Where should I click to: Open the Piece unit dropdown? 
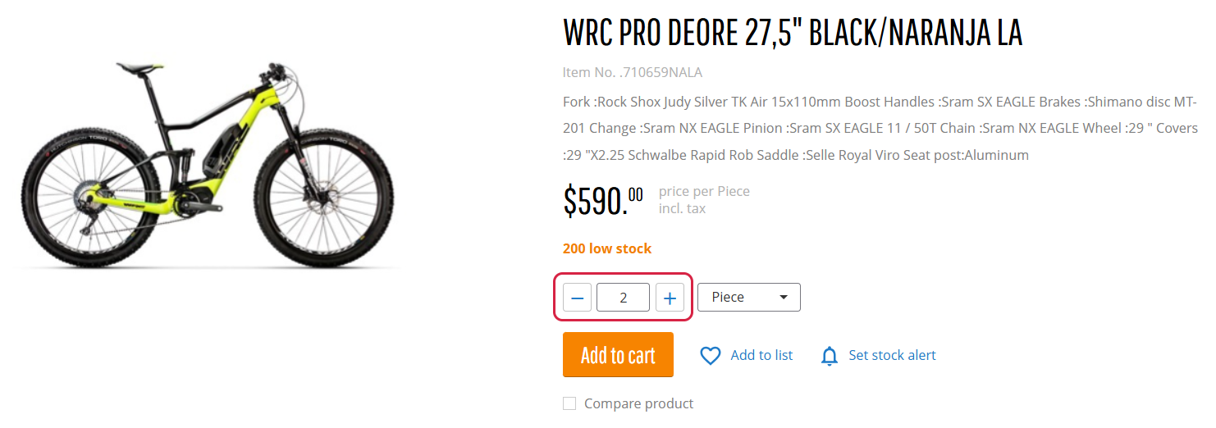tap(749, 298)
